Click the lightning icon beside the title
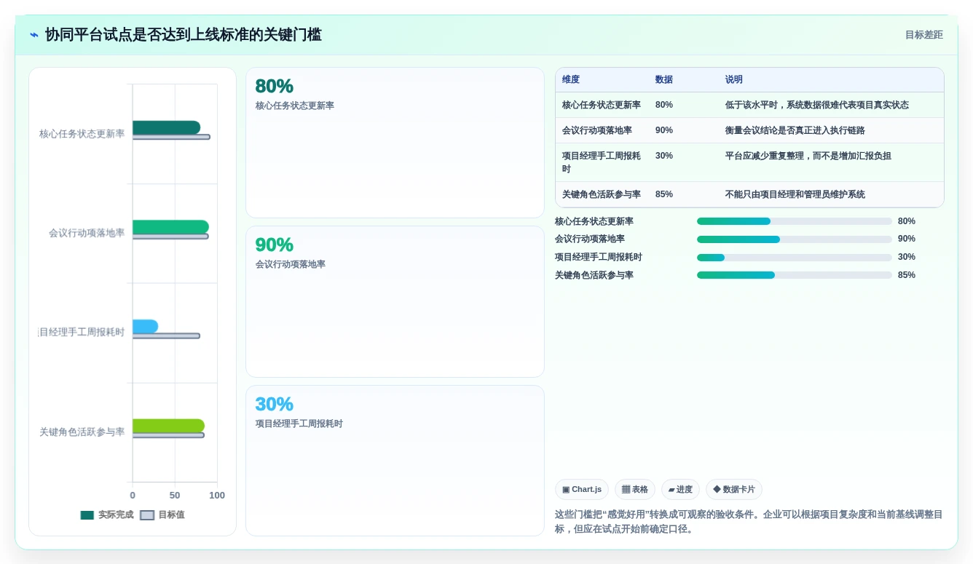This screenshot has width=973, height=564. coord(34,35)
